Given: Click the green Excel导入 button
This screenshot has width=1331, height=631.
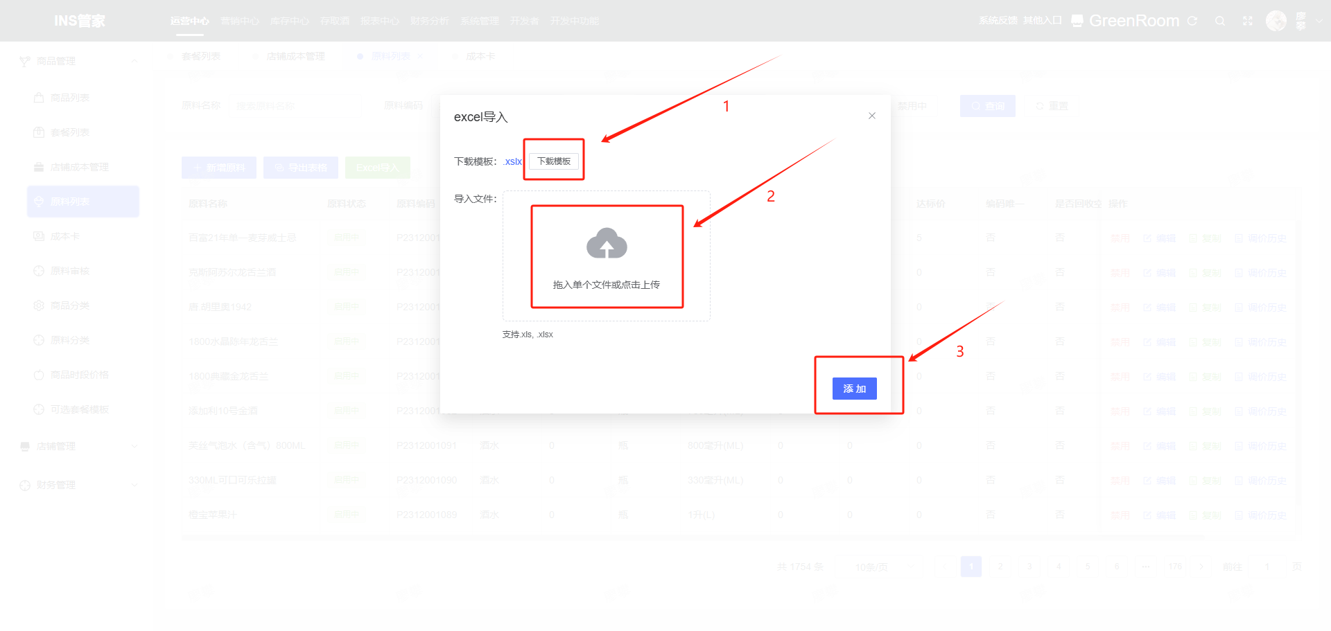Looking at the screenshot, I should (x=378, y=168).
